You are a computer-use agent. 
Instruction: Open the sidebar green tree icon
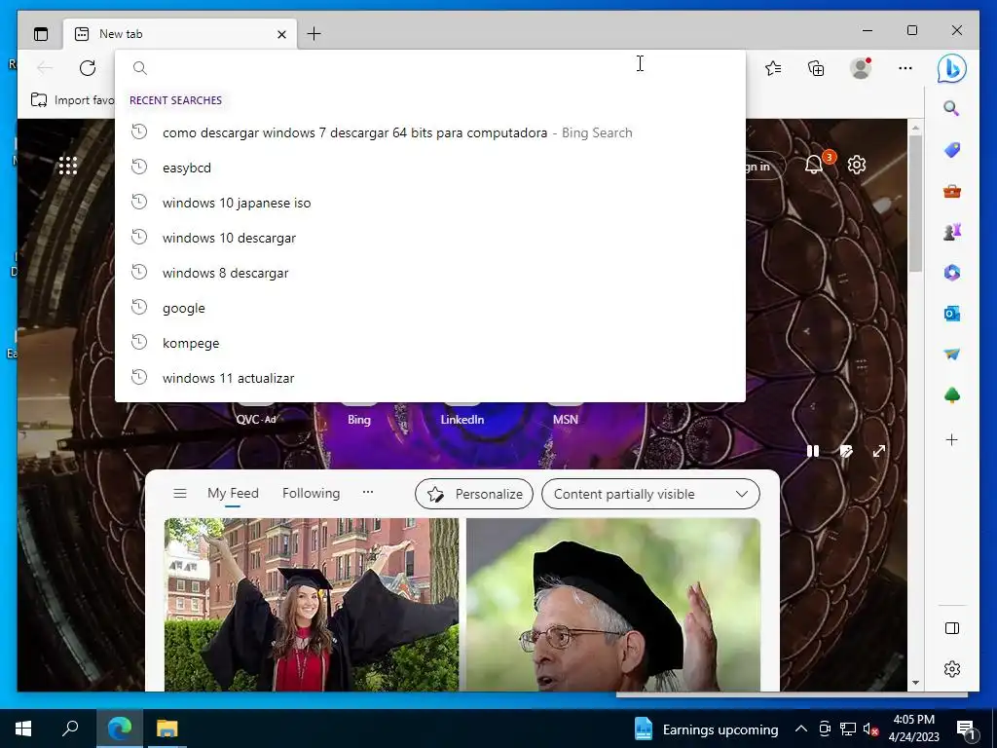[952, 395]
